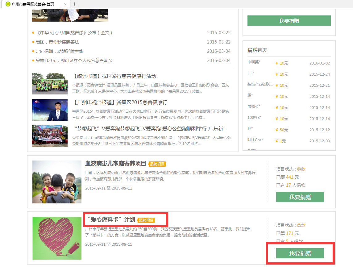Open 【媒体报道】我区举行慈善健康行活动 article title
Image resolution: width=353 pixels, height=267 pixels.
pyautogui.click(x=114, y=76)
